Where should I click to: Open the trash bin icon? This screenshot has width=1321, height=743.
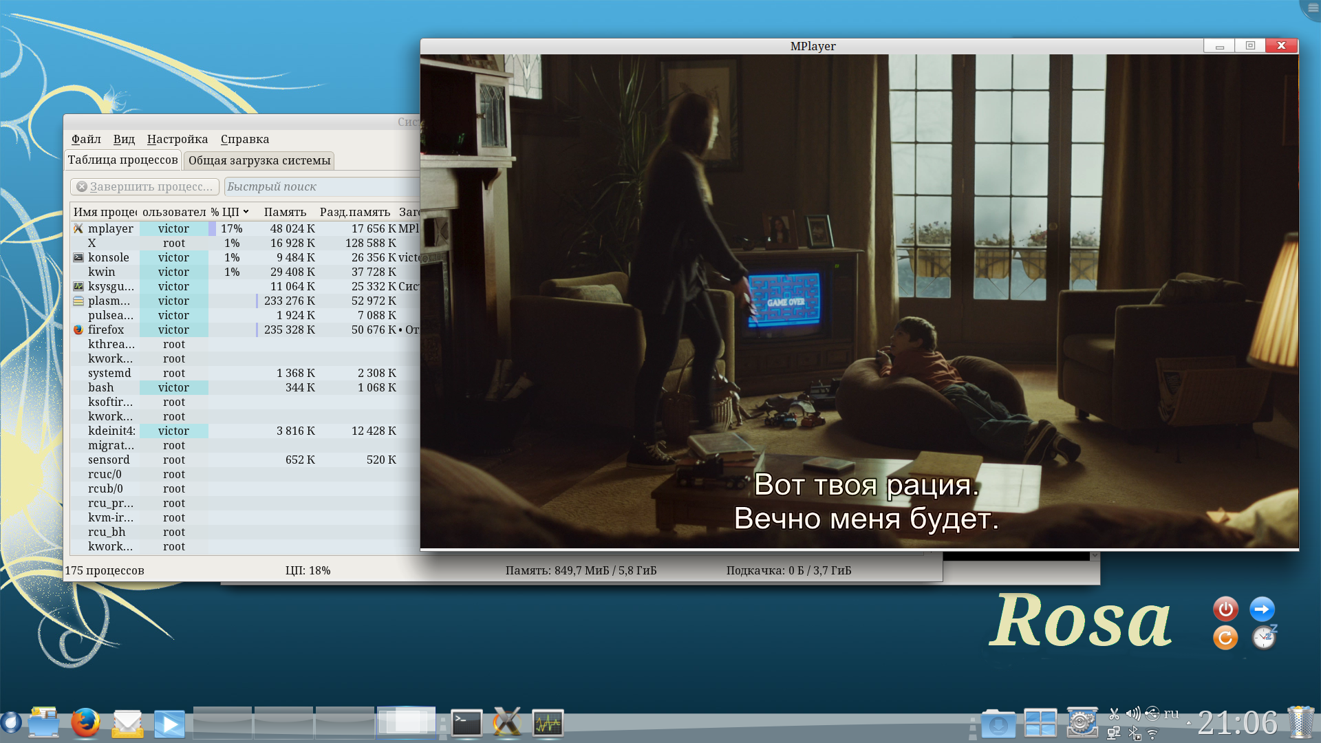coord(1300,723)
